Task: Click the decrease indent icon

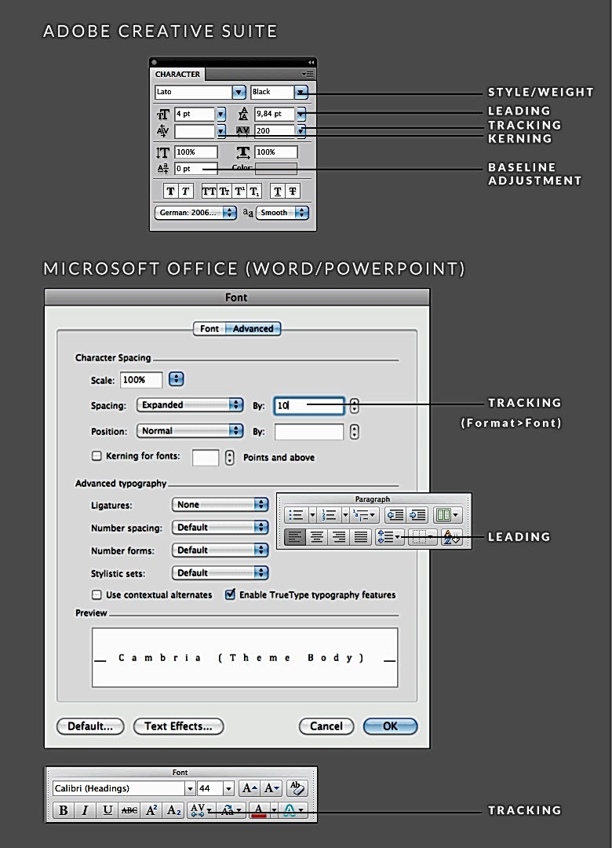Action: (x=395, y=515)
